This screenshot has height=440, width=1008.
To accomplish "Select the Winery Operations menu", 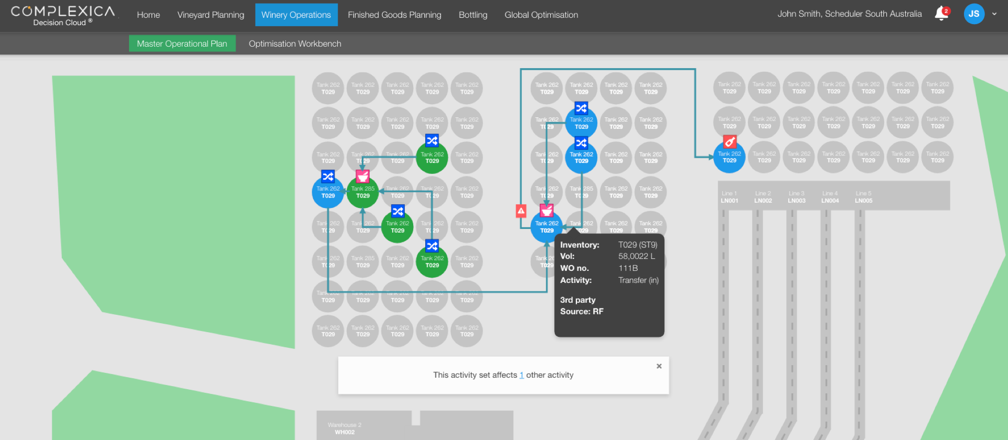I will tap(296, 15).
